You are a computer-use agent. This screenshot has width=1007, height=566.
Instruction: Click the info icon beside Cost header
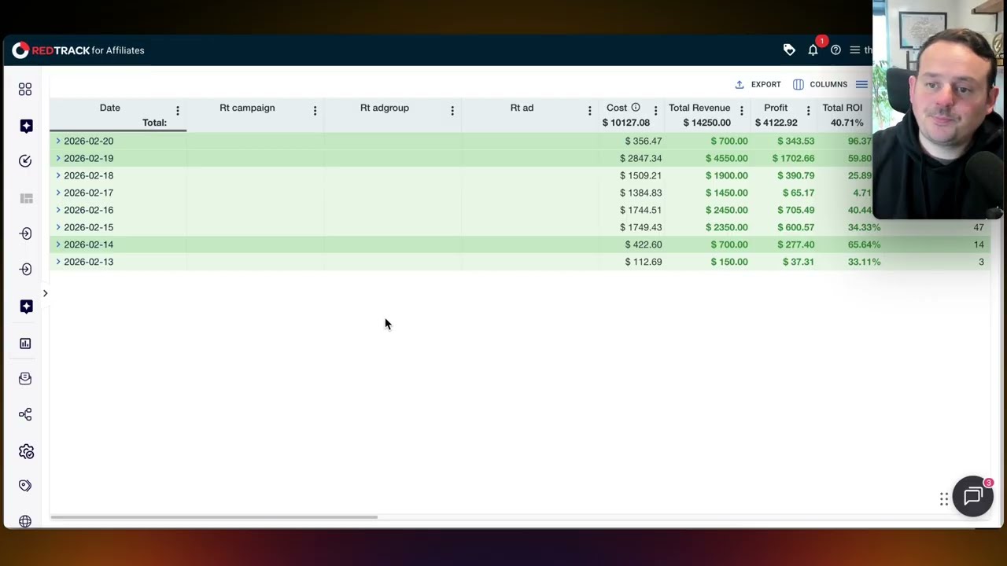pos(636,108)
